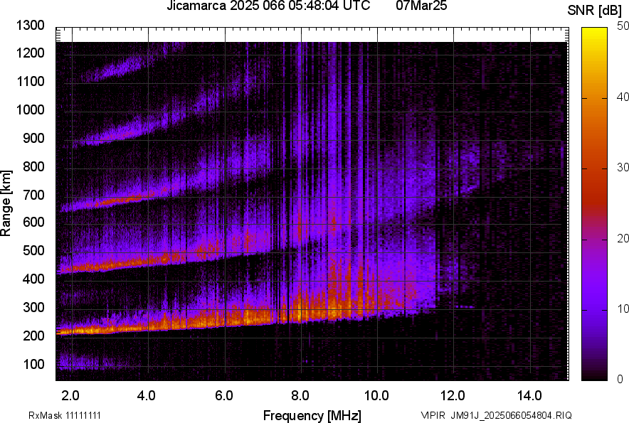The width and height of the screenshot is (629, 423).
Task: Click the 500 tick on the range axis
Action: tap(33, 251)
